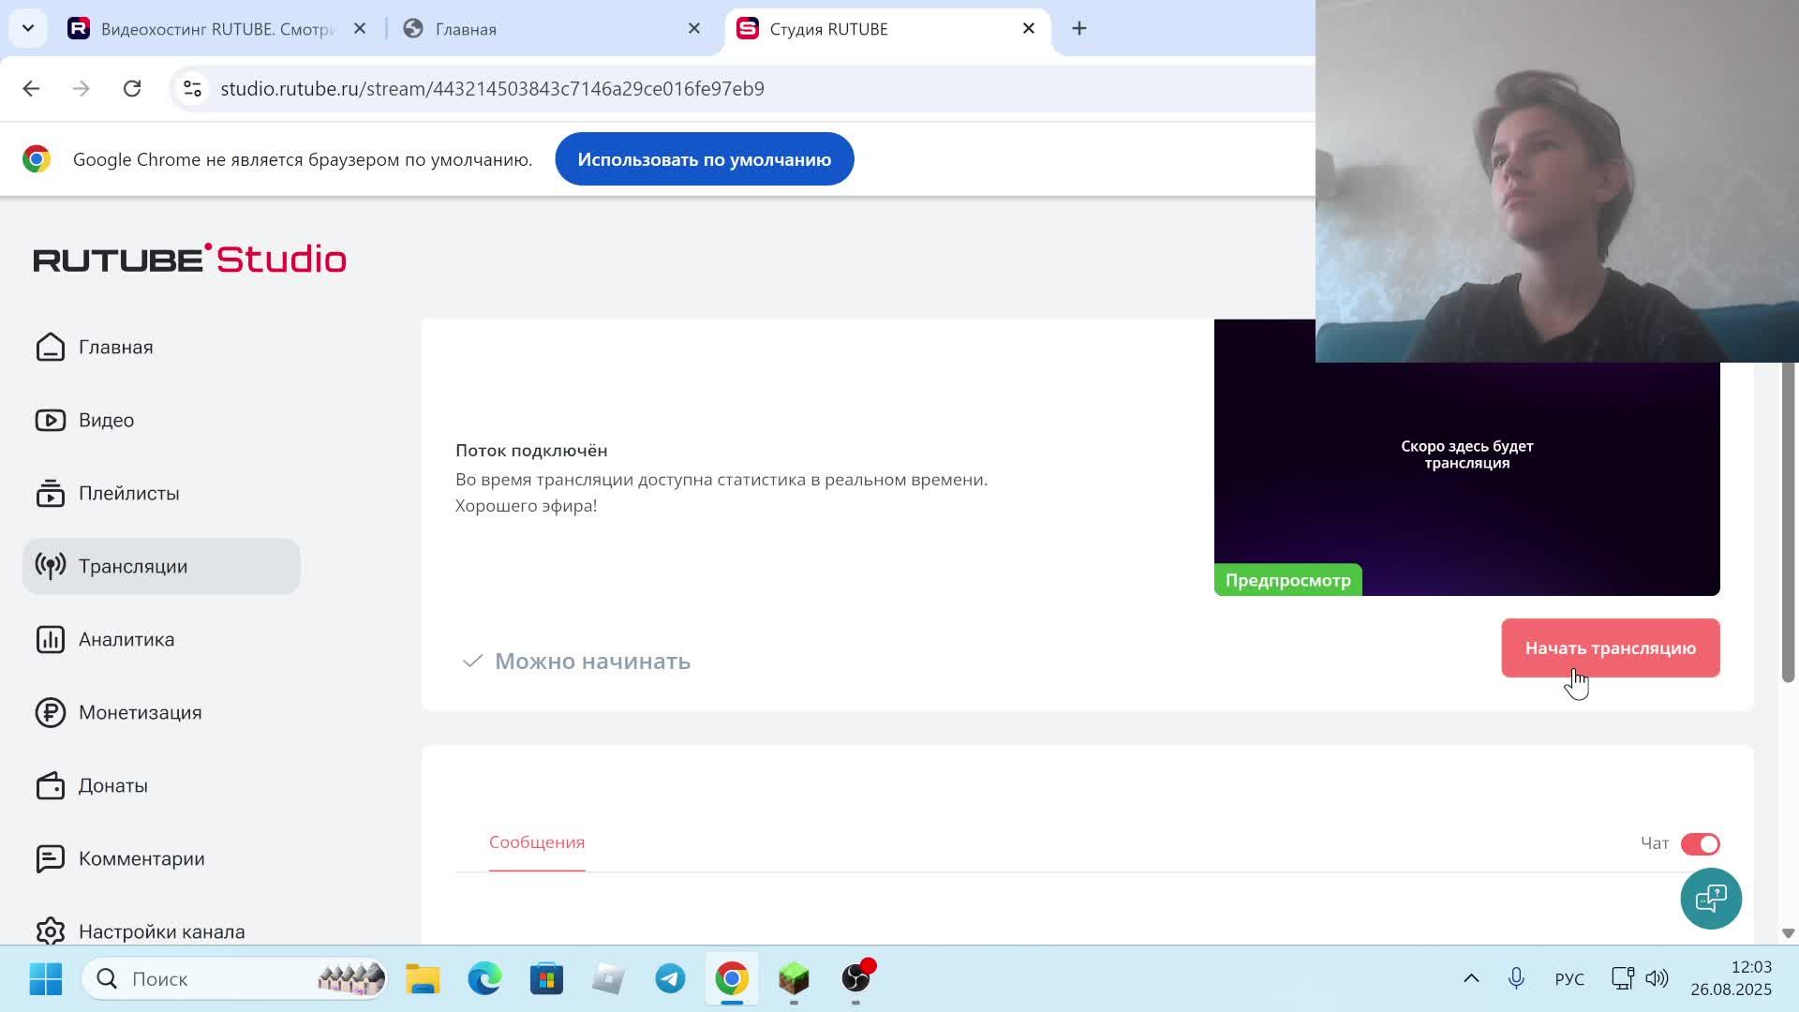Click the support chat bubble floating button
Viewport: 1799px width, 1012px height.
pyautogui.click(x=1710, y=899)
